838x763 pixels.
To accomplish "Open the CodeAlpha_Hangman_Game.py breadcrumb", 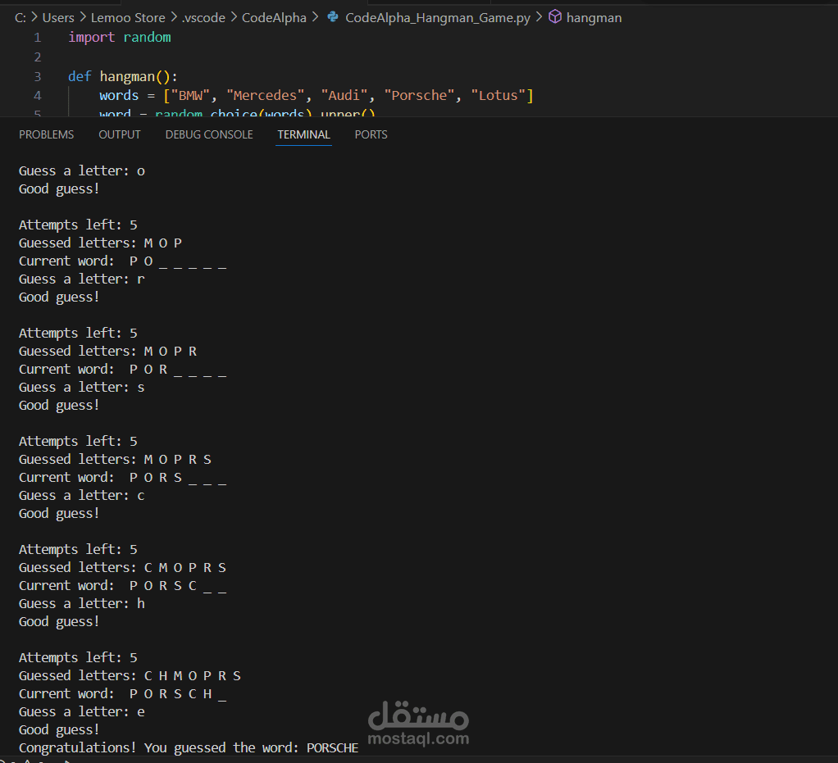I will [x=438, y=18].
